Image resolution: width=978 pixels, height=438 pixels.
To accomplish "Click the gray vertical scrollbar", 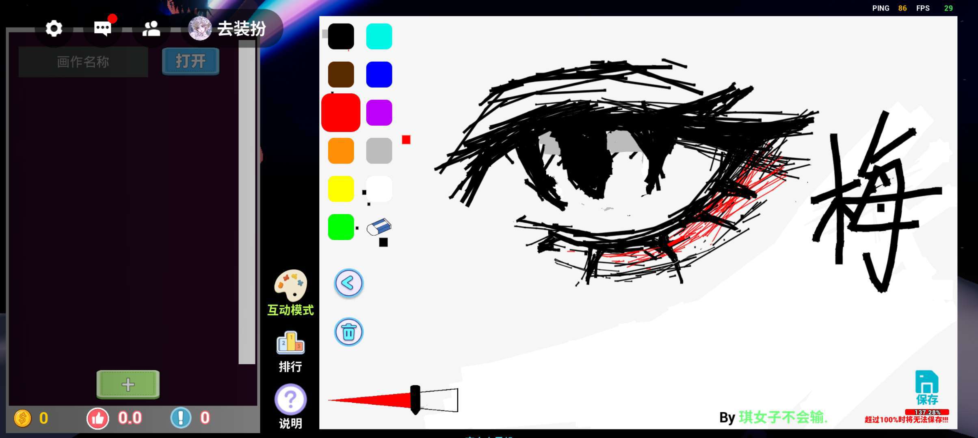I will tap(247, 203).
